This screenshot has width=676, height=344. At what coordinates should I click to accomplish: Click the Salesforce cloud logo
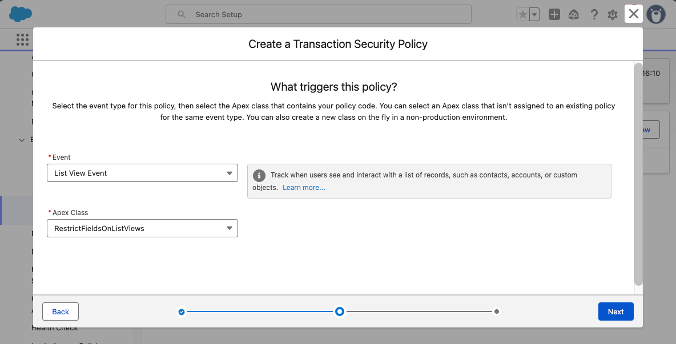[19, 14]
